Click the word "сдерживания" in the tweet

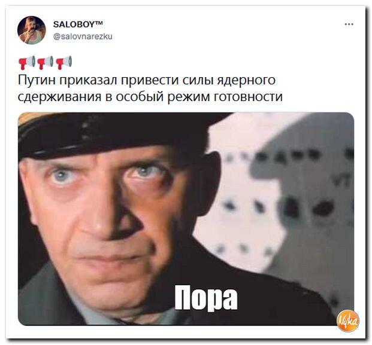[60, 97]
